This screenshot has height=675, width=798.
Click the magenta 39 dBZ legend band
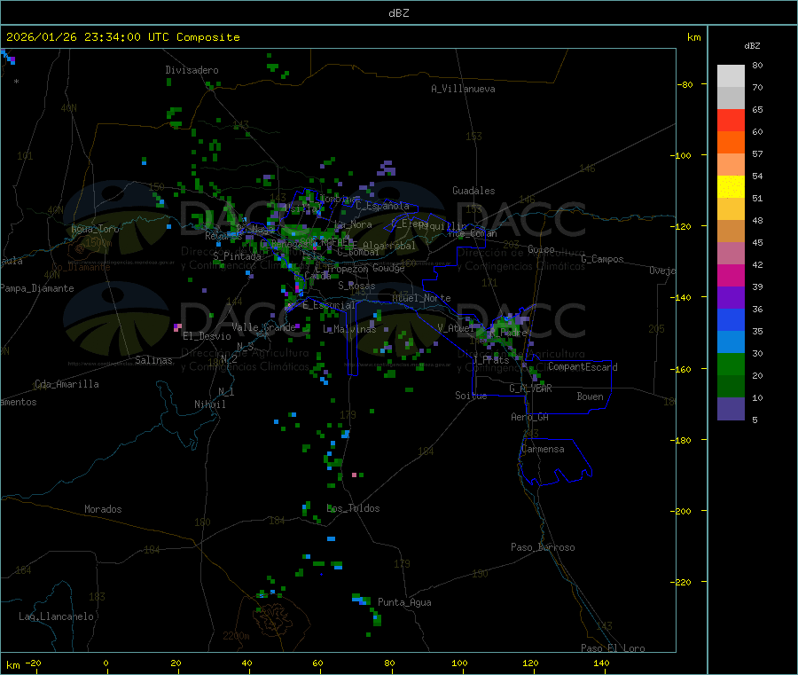pyautogui.click(x=731, y=275)
